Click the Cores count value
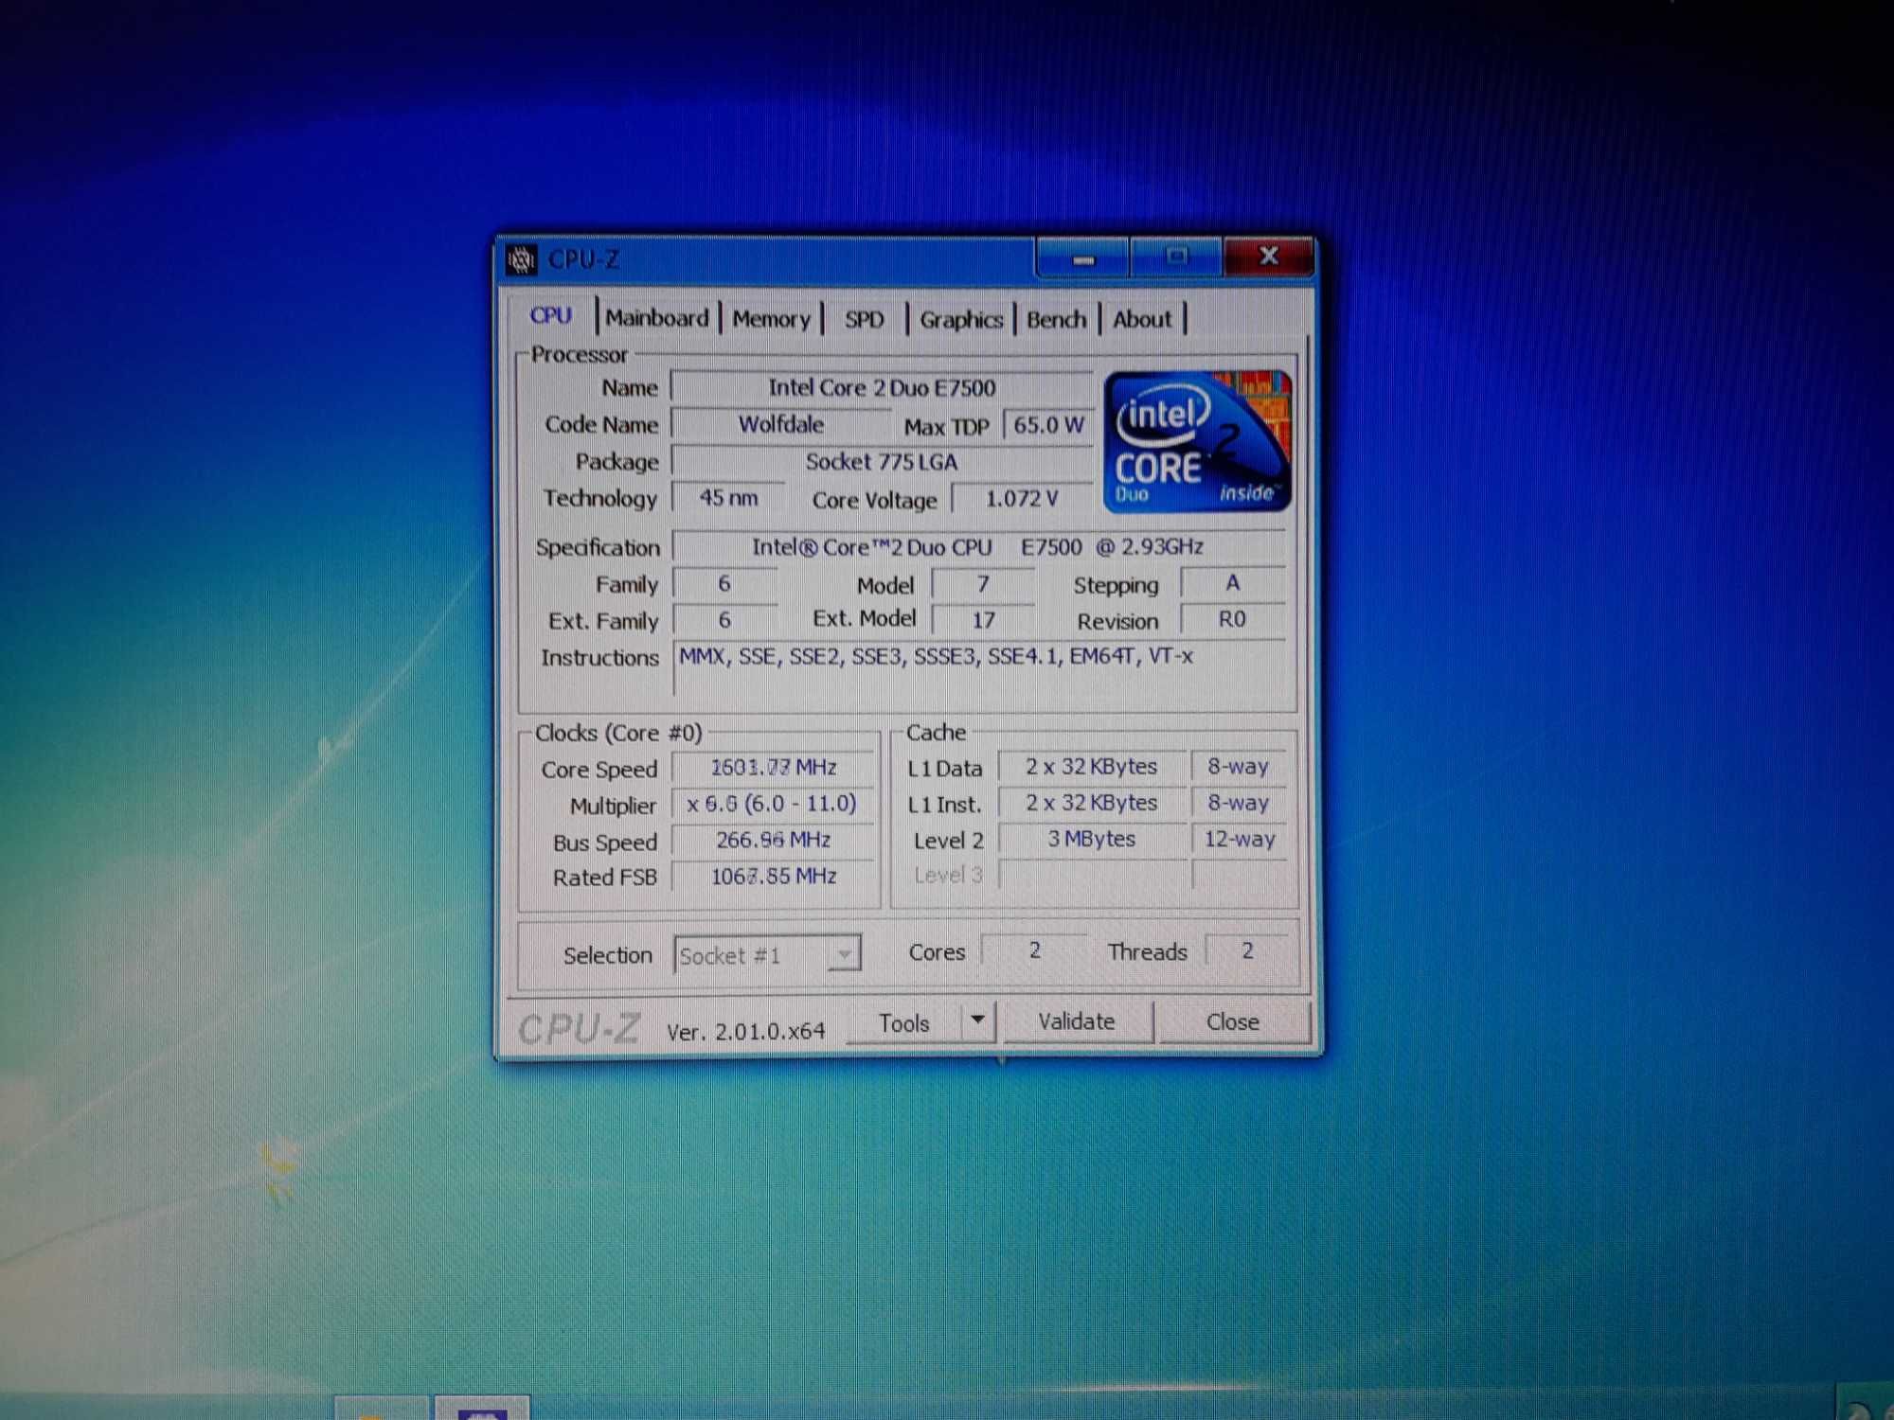 [x=1034, y=950]
